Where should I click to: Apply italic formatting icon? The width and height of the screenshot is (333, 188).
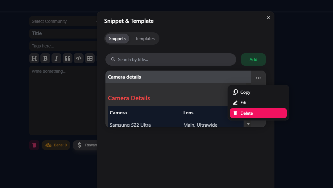[x=56, y=58]
